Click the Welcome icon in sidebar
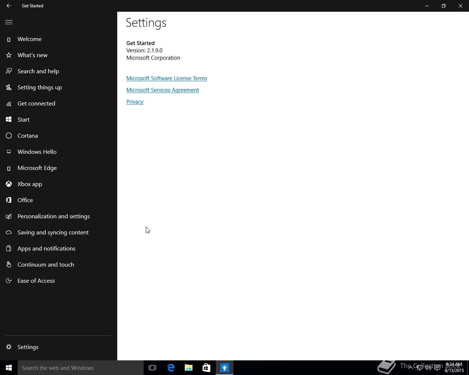Viewport: 469px width, 375px height. point(9,39)
